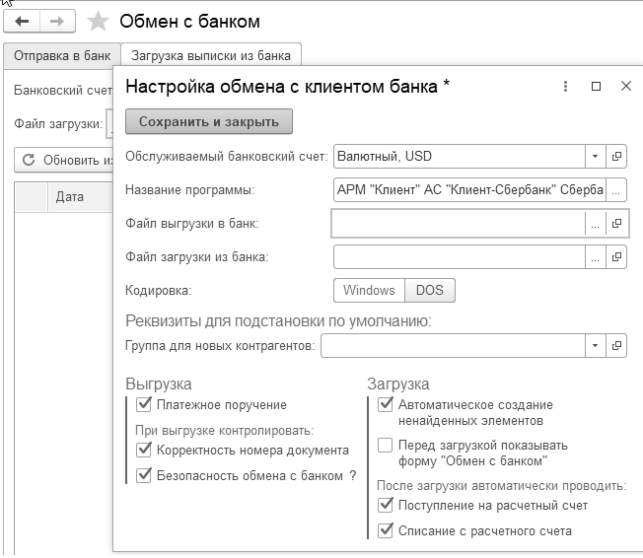The height and width of the screenshot is (558, 643).
Task: Click the Файл загрузки из банка field
Action: click(x=459, y=256)
